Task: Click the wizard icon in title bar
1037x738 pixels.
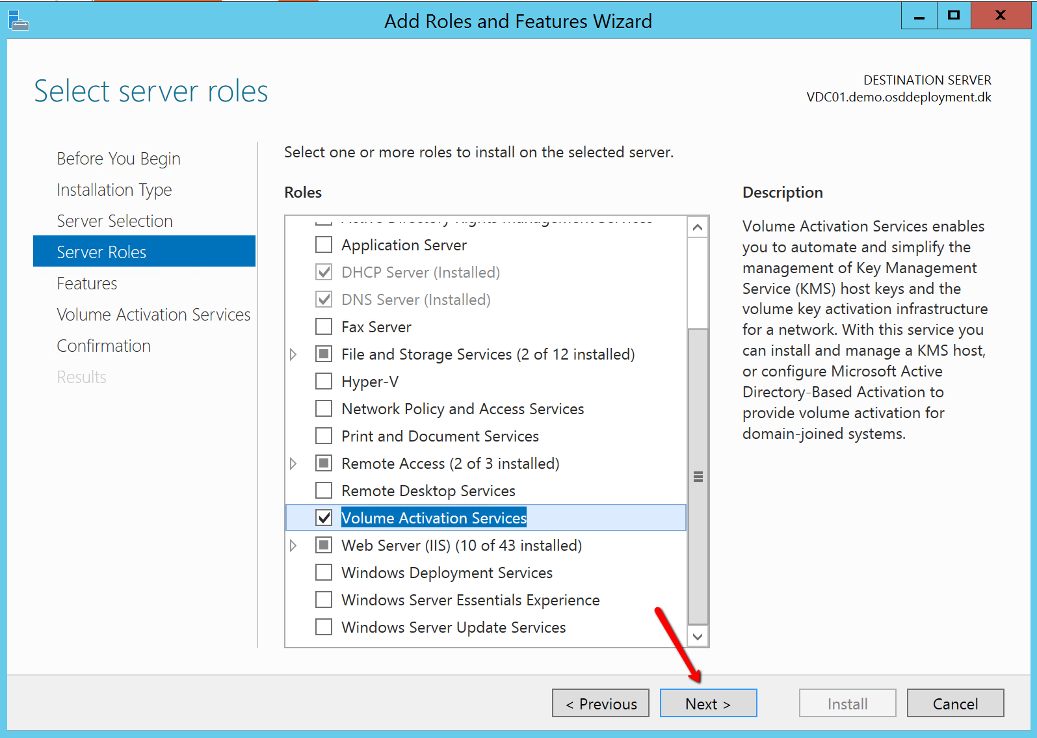Action: coord(18,20)
